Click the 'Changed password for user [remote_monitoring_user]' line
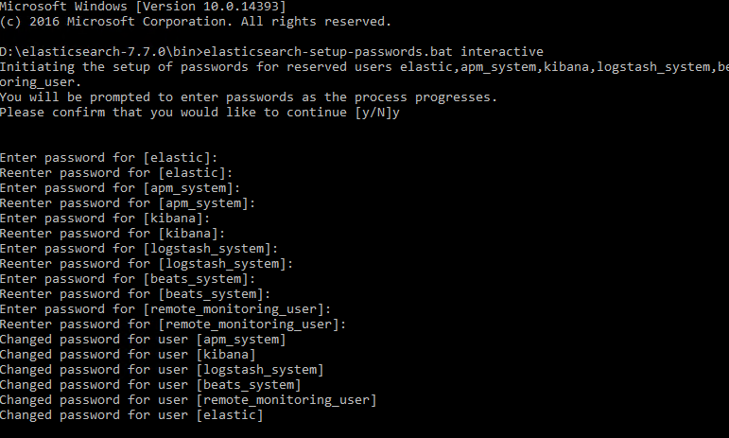The height and width of the screenshot is (438, 729). [188, 400]
